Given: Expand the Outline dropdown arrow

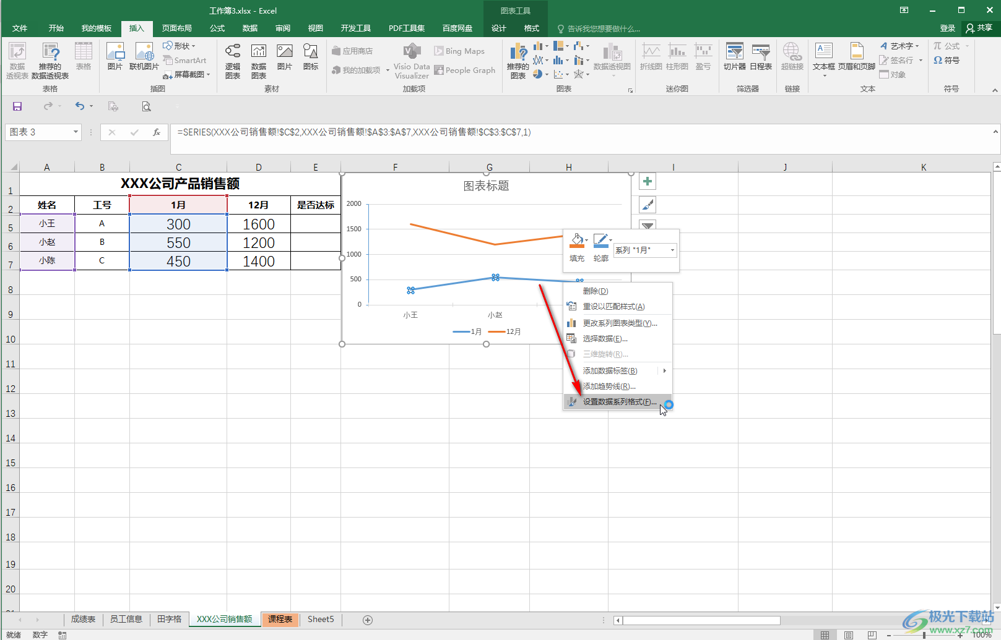Looking at the screenshot, I should 611,240.
